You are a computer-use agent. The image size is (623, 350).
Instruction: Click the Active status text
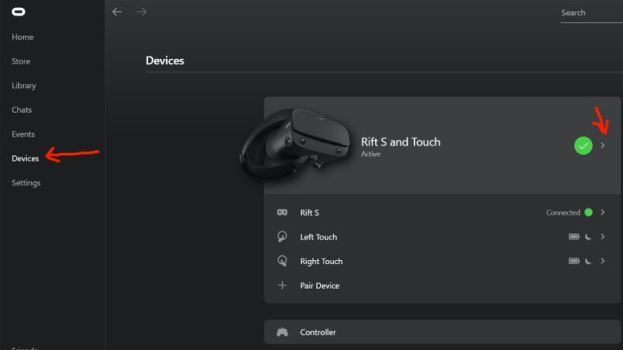pyautogui.click(x=370, y=154)
